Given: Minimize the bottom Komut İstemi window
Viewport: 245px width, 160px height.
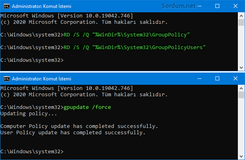Looking at the screenshot, I should pyautogui.click(x=200, y=78).
